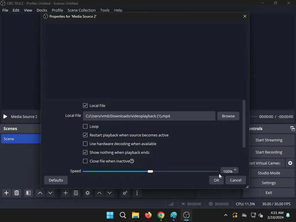The image size is (296, 222).
Task: Open audio mixer three-dot menu
Action: (137, 193)
